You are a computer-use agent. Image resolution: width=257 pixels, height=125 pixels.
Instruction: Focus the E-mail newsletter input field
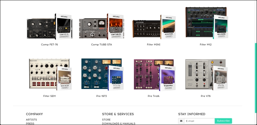pyautogui.click(x=199, y=121)
